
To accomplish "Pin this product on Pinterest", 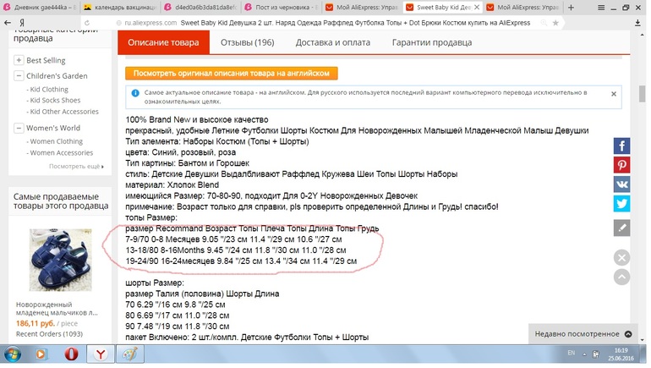I will pos(621,165).
